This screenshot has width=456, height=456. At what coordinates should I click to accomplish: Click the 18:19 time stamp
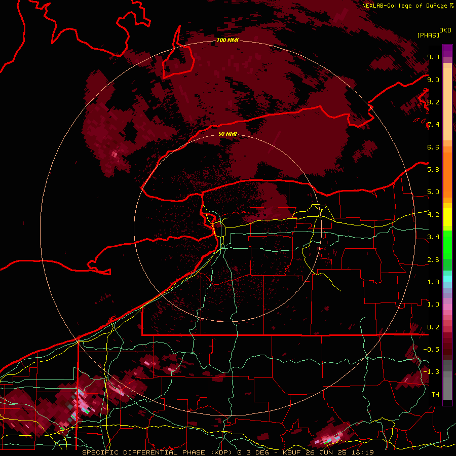tap(363, 452)
